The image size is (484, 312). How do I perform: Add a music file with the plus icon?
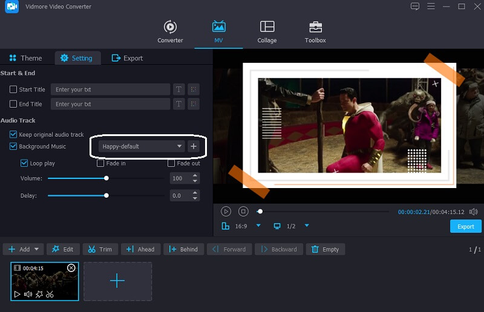coord(193,146)
